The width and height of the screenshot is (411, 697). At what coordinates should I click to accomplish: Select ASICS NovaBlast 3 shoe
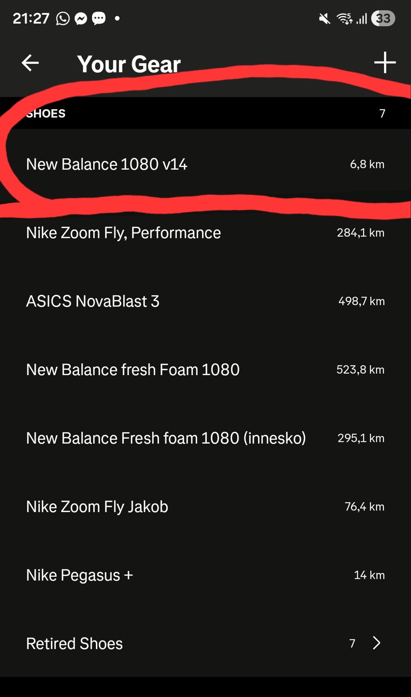pyautogui.click(x=205, y=301)
